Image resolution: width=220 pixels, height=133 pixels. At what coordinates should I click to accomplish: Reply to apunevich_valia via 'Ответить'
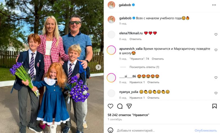[158, 59]
